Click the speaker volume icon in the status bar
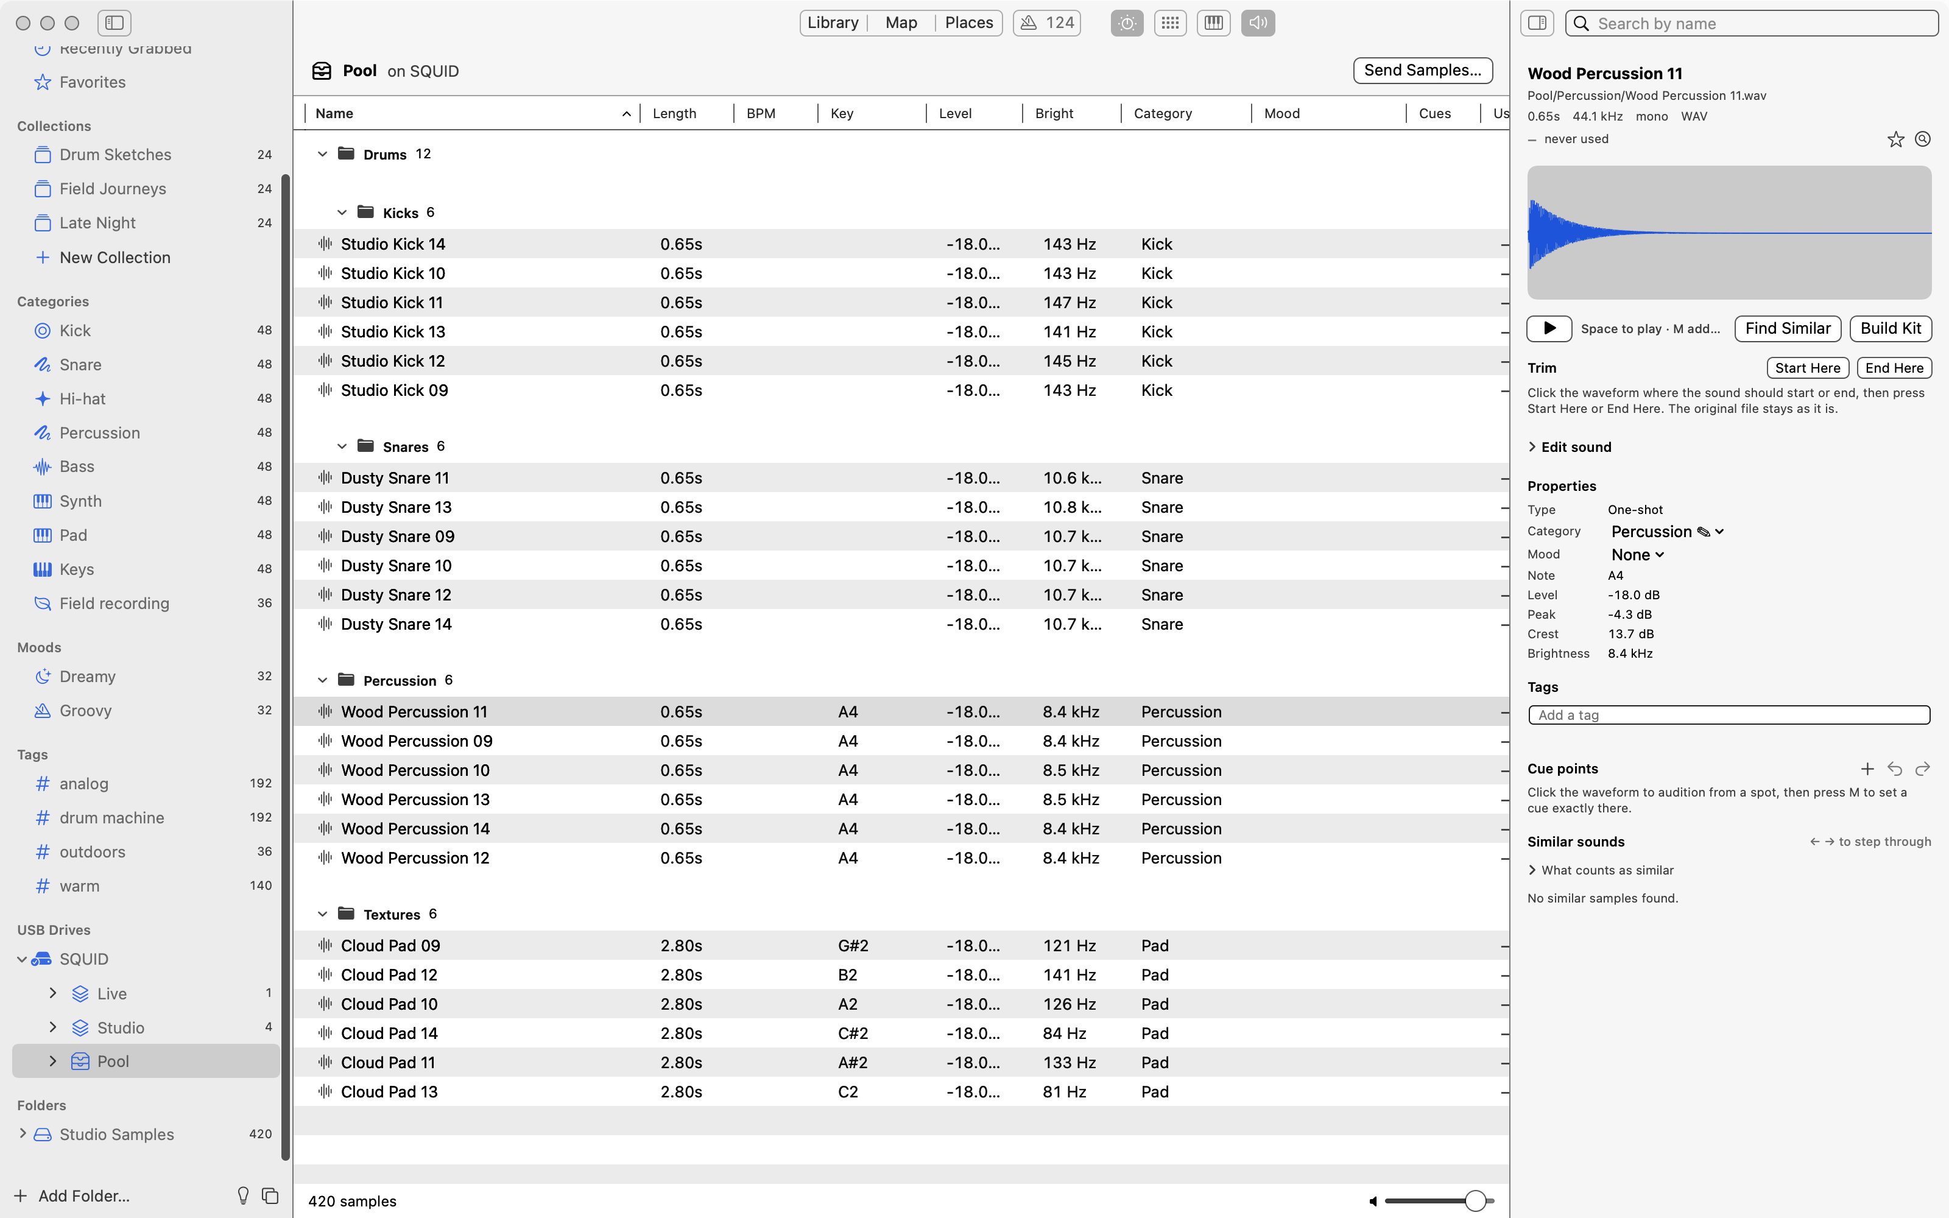 (1373, 1201)
